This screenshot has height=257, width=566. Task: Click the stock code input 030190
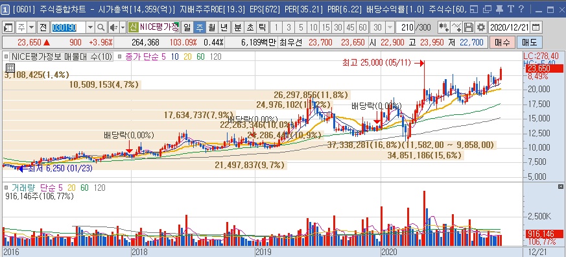(x=69, y=27)
